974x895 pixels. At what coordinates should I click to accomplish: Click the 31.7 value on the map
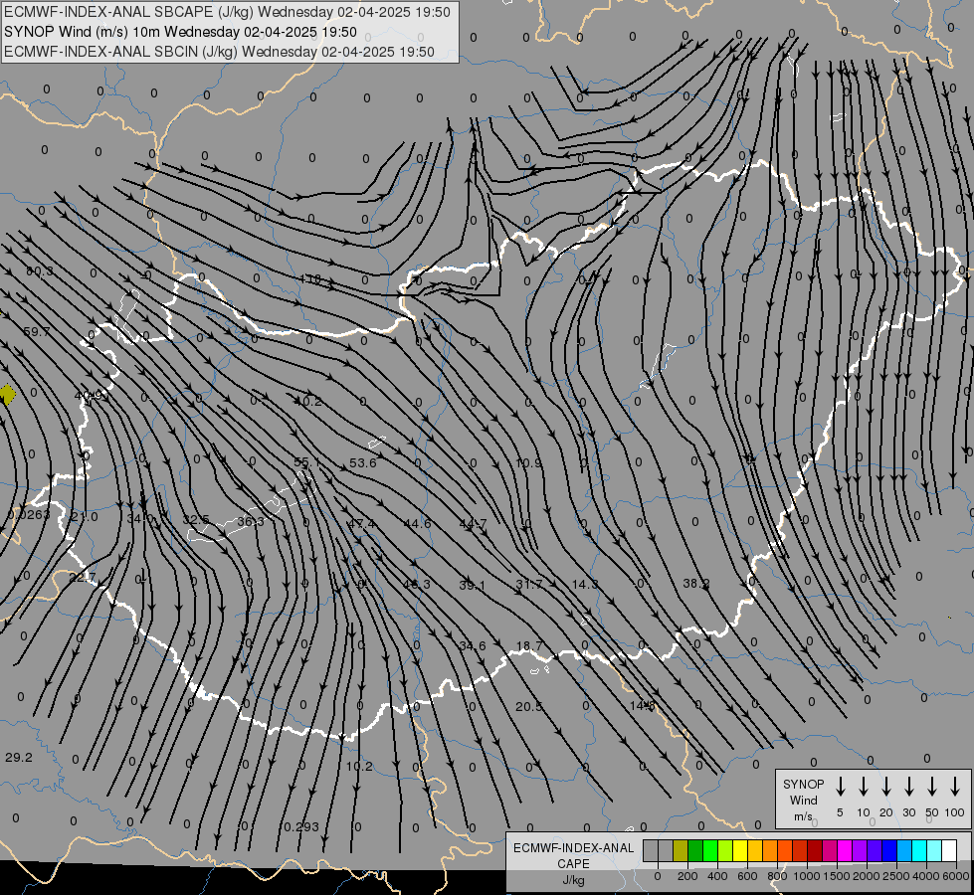click(x=529, y=585)
